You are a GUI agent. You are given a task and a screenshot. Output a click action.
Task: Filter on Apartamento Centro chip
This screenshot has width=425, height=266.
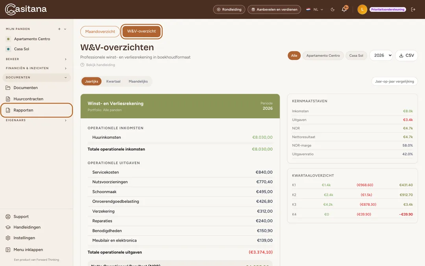323,56
